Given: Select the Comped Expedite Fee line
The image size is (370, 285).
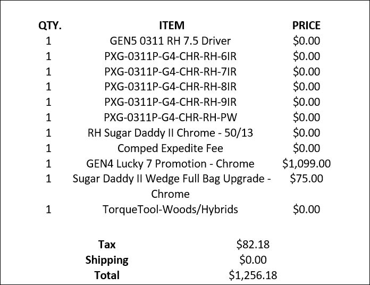Looking at the screenshot, I should [170, 148].
